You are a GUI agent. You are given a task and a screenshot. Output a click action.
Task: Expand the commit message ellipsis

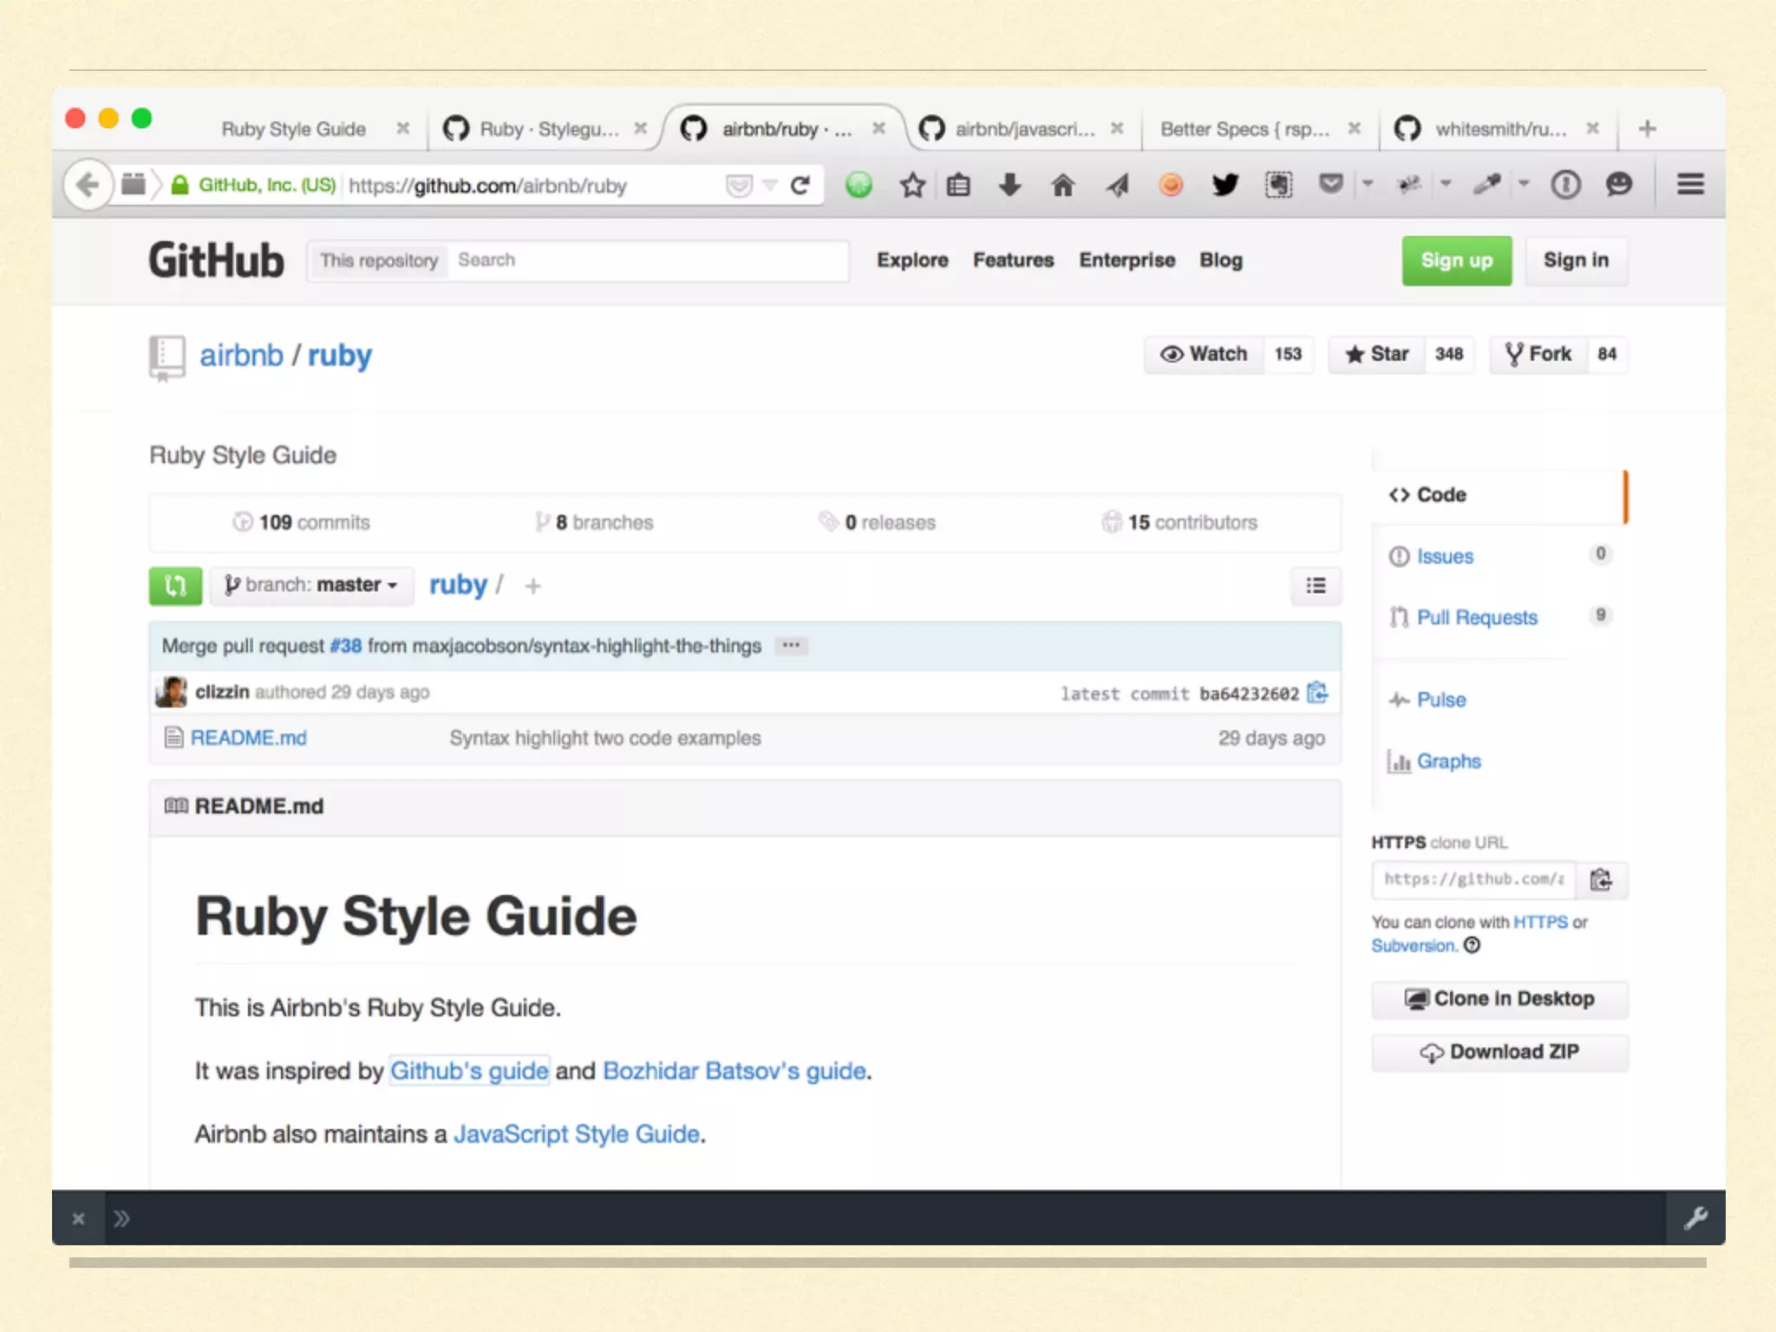click(x=791, y=645)
